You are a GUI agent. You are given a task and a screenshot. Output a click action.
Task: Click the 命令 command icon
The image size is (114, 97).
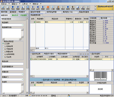[48, 8]
